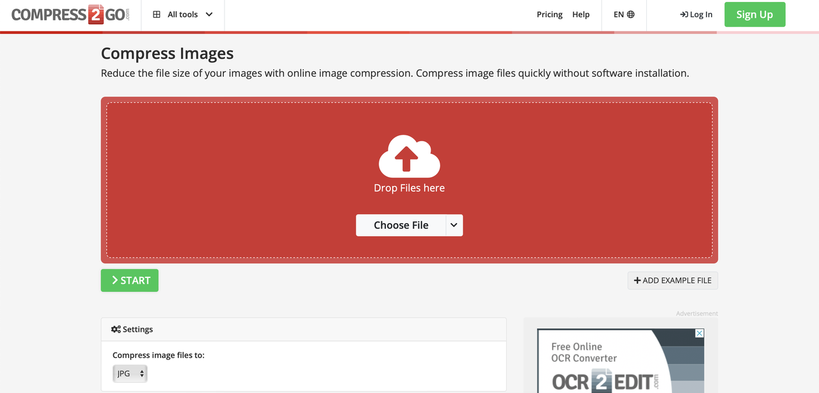Open the Help page
Screen dimensions: 819x393
[581, 14]
